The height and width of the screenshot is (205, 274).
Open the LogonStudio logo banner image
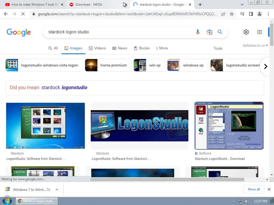(x=139, y=126)
